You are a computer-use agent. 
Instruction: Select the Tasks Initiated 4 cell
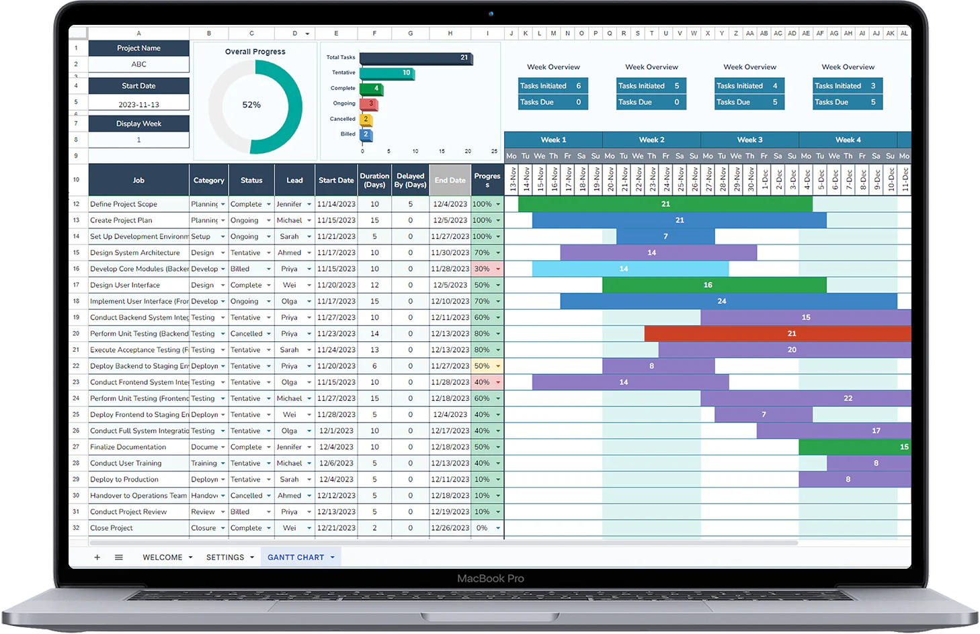point(749,86)
